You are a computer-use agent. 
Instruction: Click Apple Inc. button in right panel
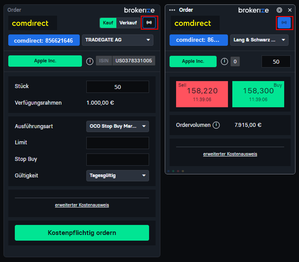[x=193, y=61]
